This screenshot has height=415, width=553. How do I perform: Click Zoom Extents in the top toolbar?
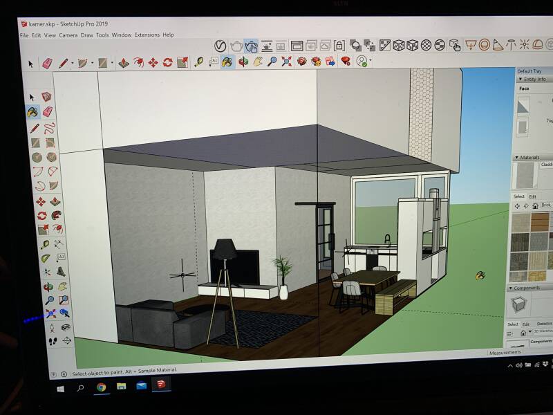[x=286, y=62]
